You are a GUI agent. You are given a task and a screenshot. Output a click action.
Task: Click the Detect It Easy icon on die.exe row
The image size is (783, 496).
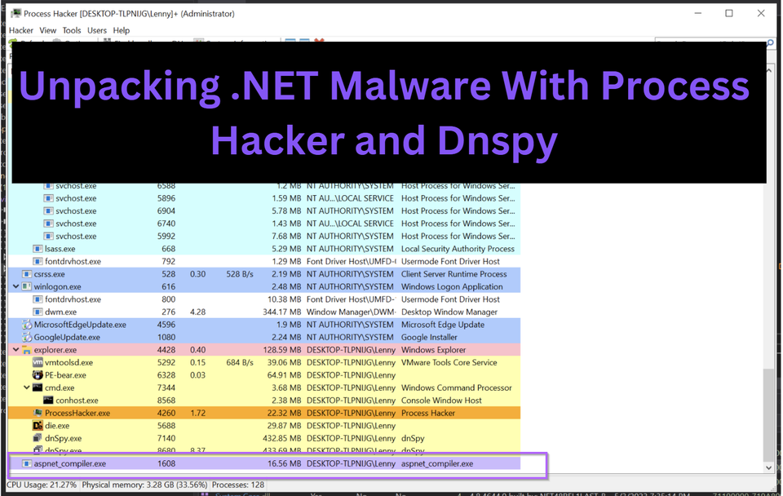point(39,425)
